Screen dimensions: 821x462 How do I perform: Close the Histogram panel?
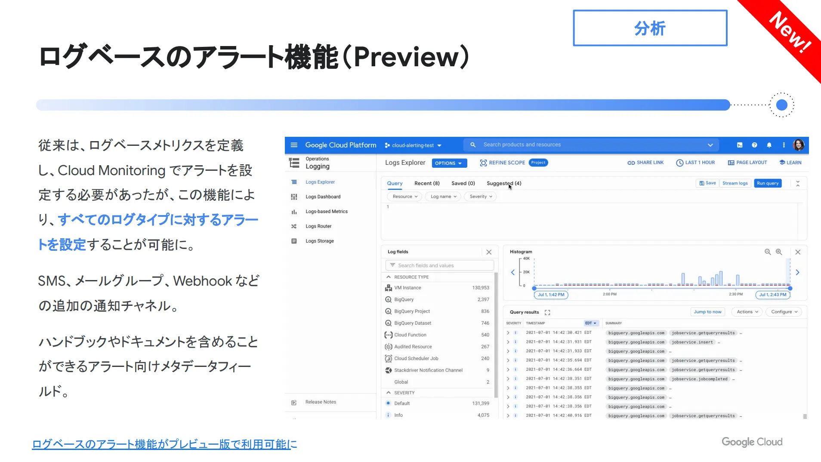pos(798,252)
